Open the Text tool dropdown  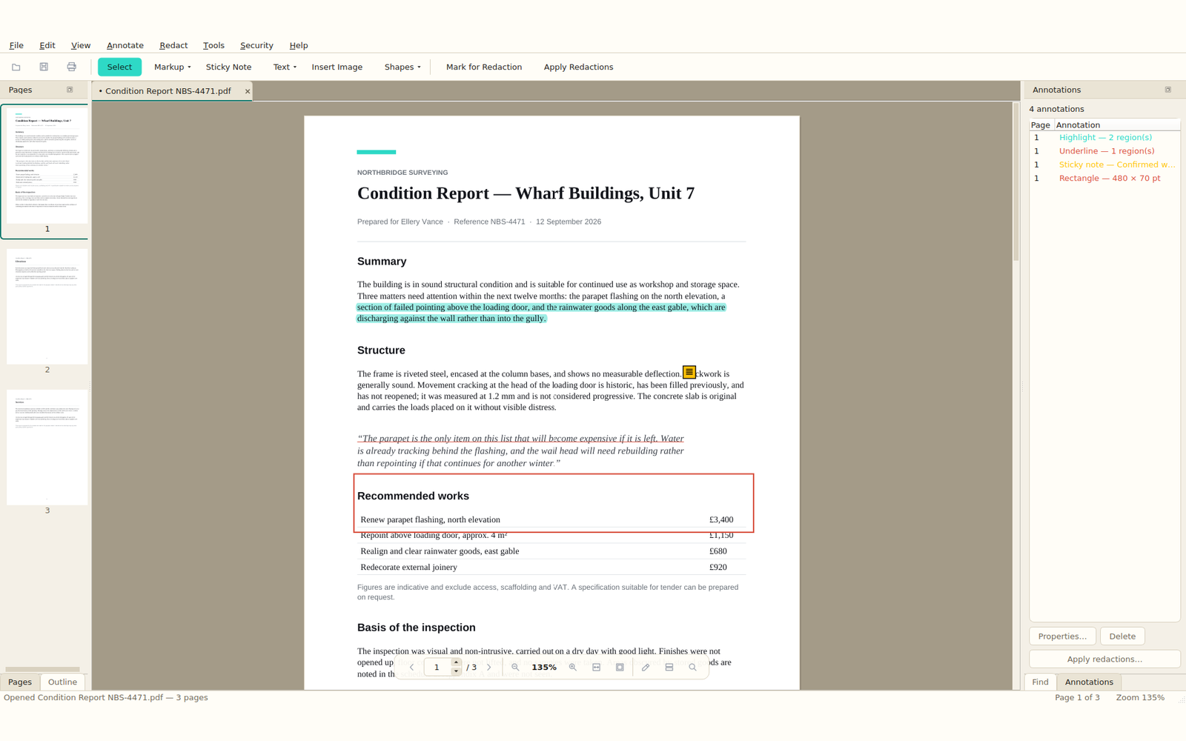285,67
